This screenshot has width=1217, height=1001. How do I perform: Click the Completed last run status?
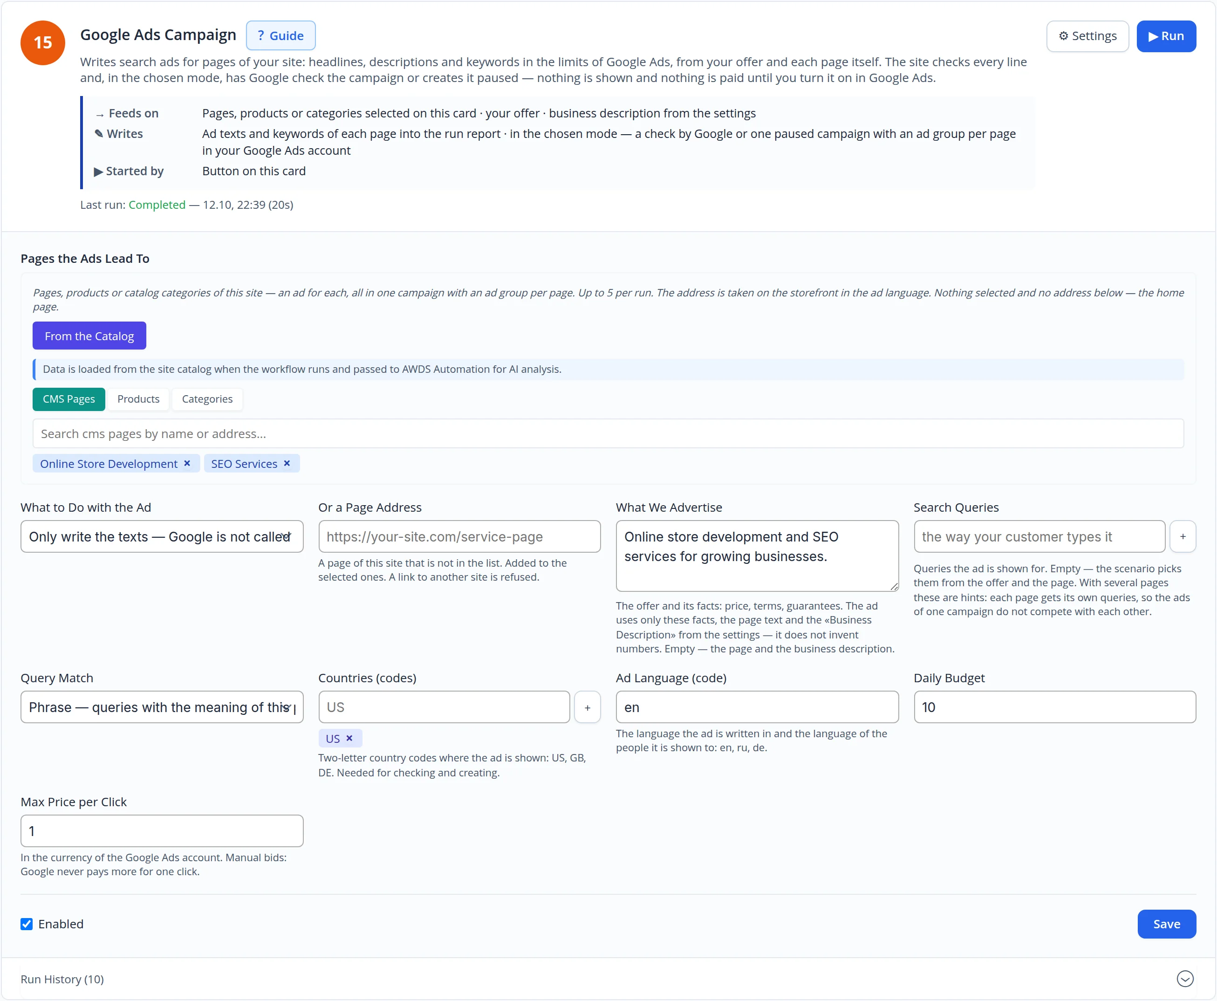pos(157,205)
